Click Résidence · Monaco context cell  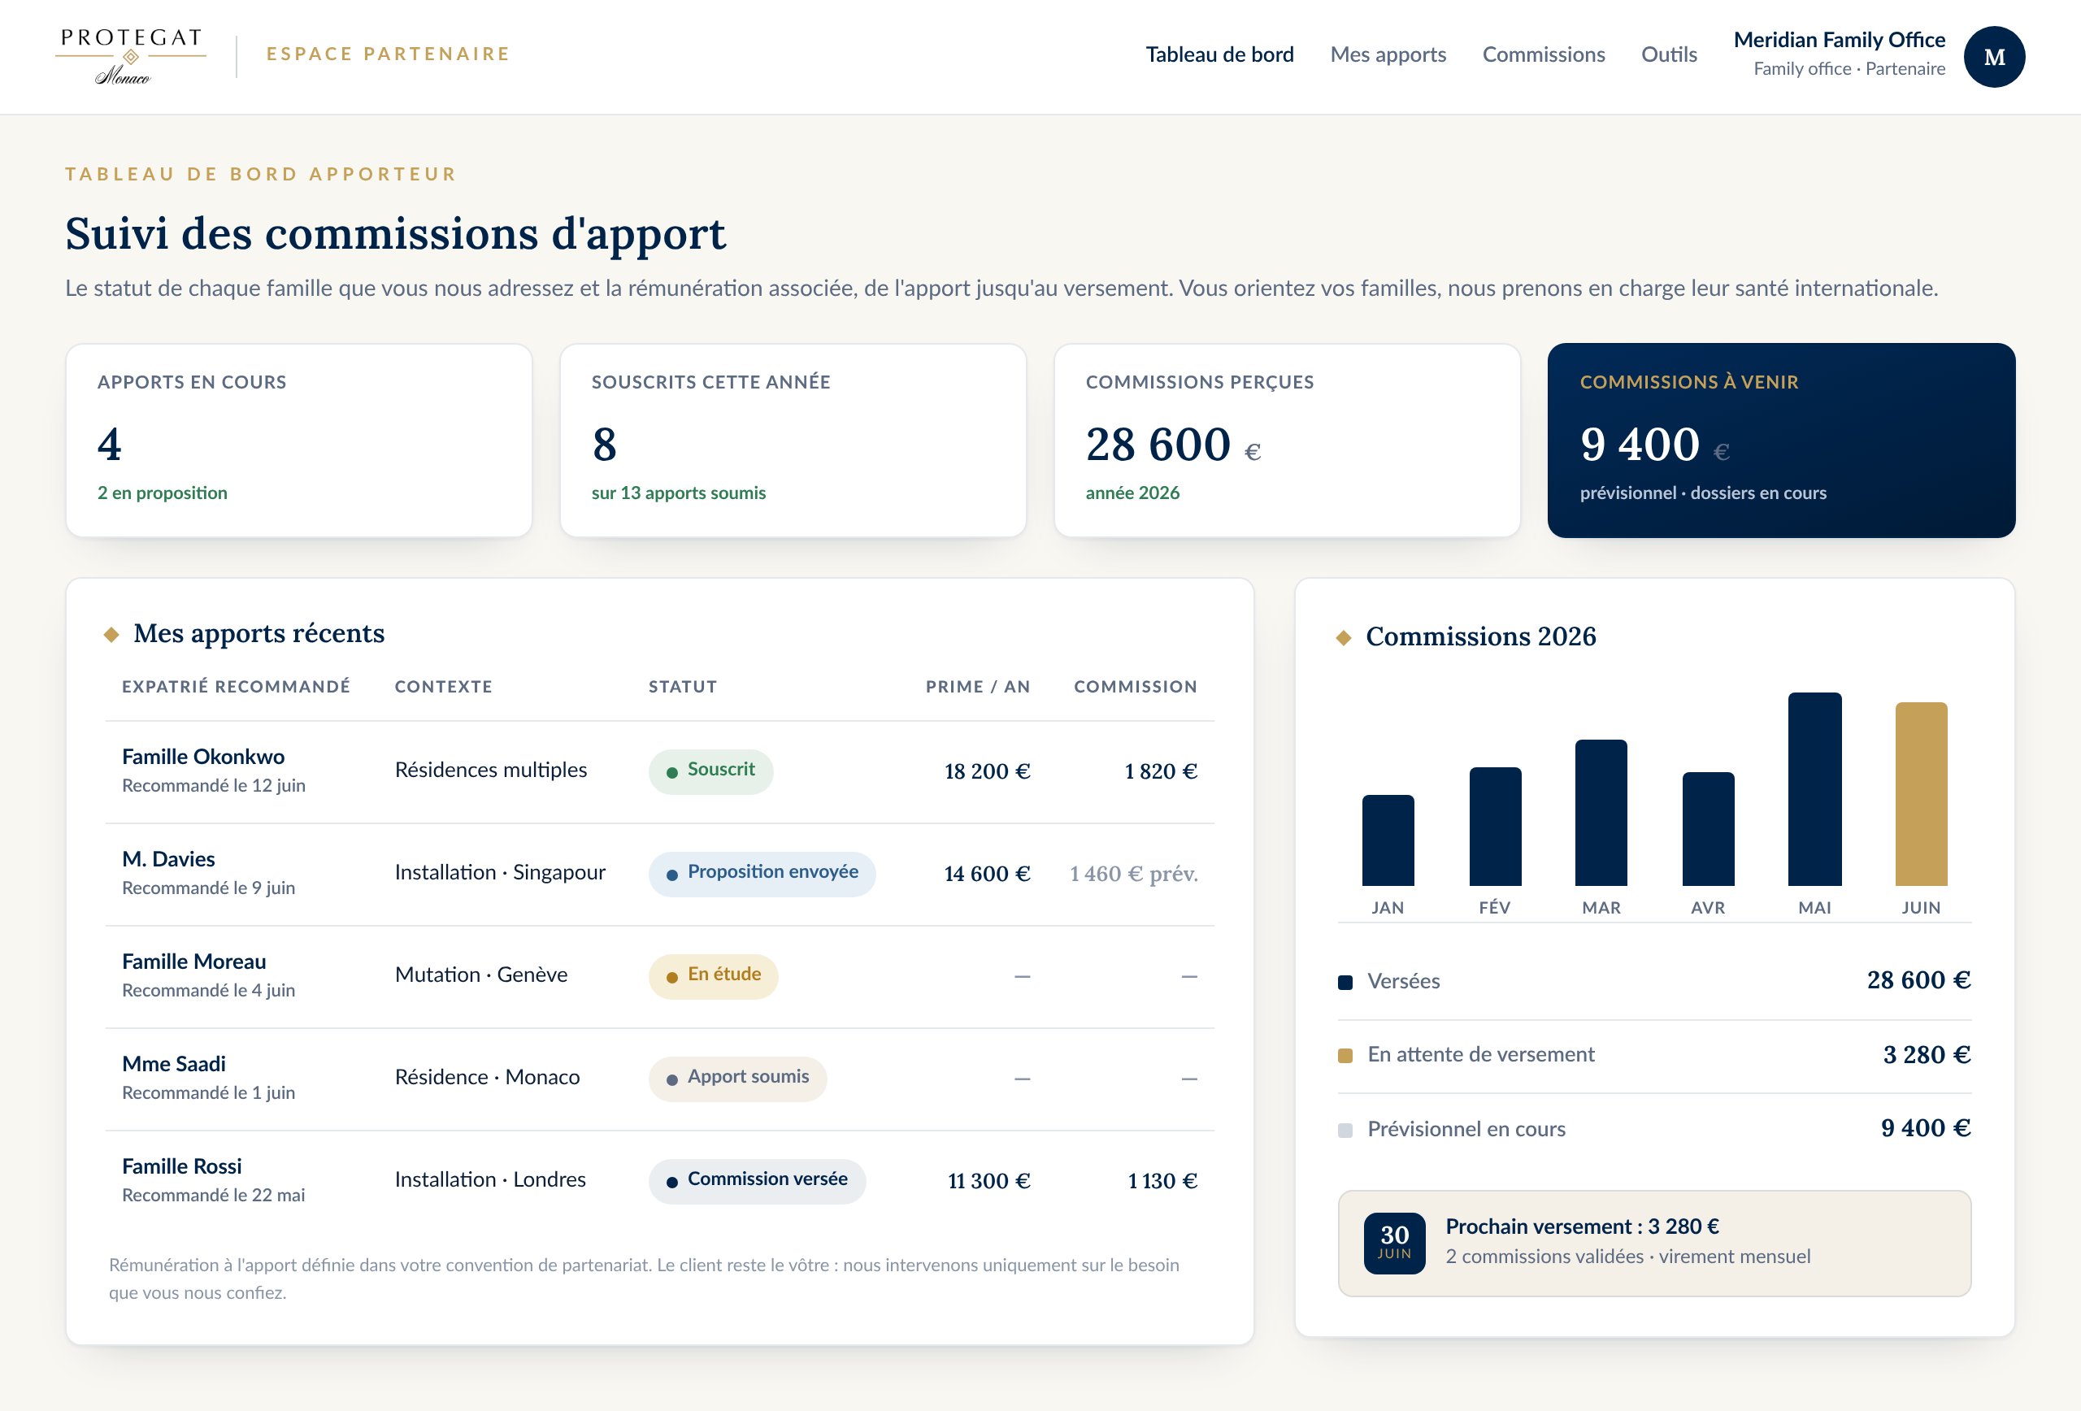[x=487, y=1077]
